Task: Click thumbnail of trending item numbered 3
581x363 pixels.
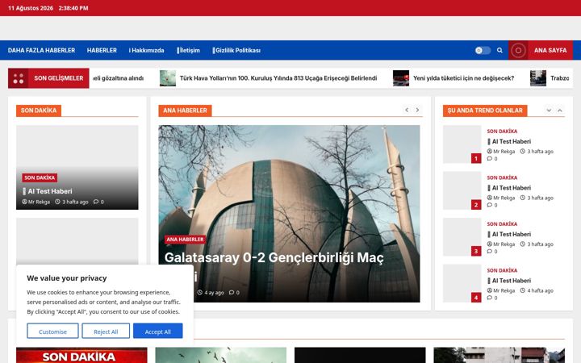Action: [462, 236]
